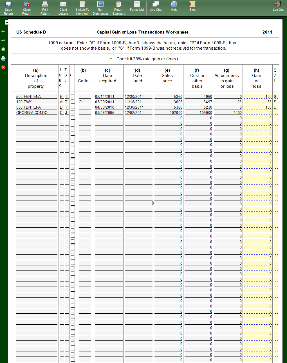This screenshot has width=287, height=363.
Task: Click the small gray arrow marker mid-worksheet
Action: pyautogui.click(x=153, y=203)
